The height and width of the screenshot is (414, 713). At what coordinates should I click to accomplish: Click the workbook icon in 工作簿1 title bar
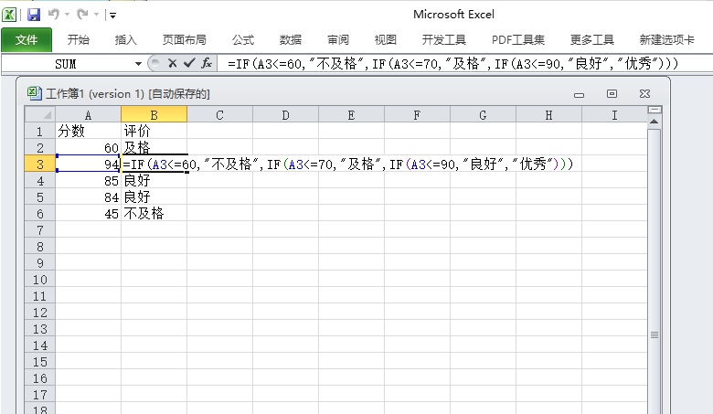click(x=34, y=93)
